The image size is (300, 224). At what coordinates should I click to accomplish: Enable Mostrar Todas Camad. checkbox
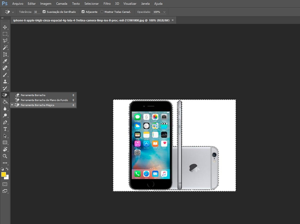[102, 12]
